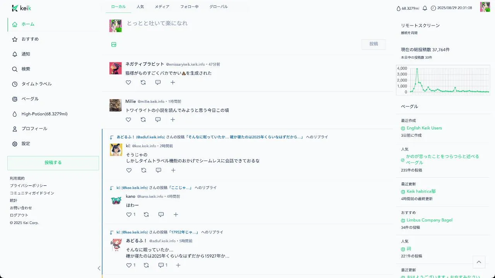495x278 pixels.
Task: Attach an image using the picture icon
Action: pos(114,44)
